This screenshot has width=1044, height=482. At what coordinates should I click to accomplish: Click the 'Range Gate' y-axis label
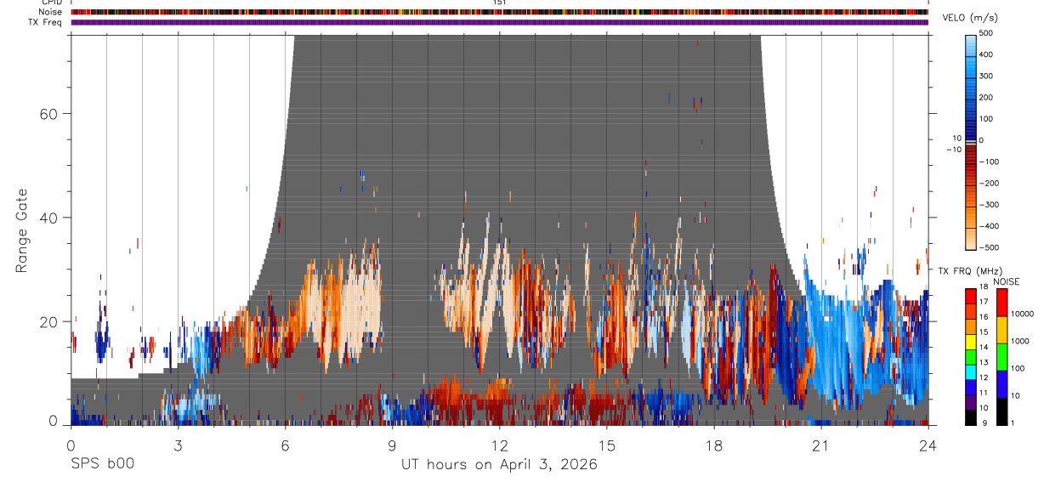click(23, 231)
